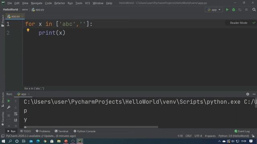Open Windows notification center icon
This screenshot has height=144, width=257.
251,141
